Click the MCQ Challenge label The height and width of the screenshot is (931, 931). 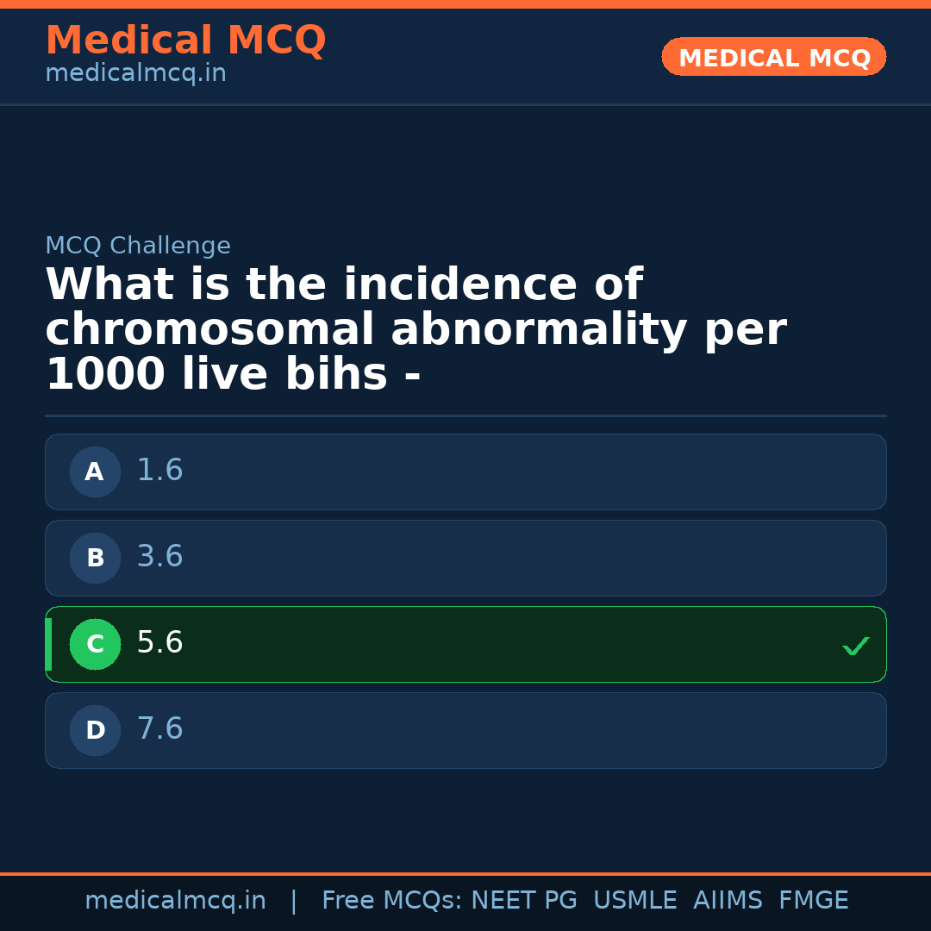pos(138,246)
